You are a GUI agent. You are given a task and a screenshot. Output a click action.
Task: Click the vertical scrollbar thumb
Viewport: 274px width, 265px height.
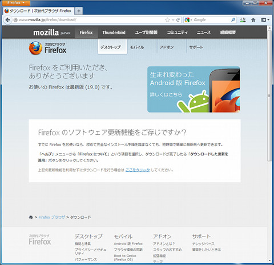(269, 95)
